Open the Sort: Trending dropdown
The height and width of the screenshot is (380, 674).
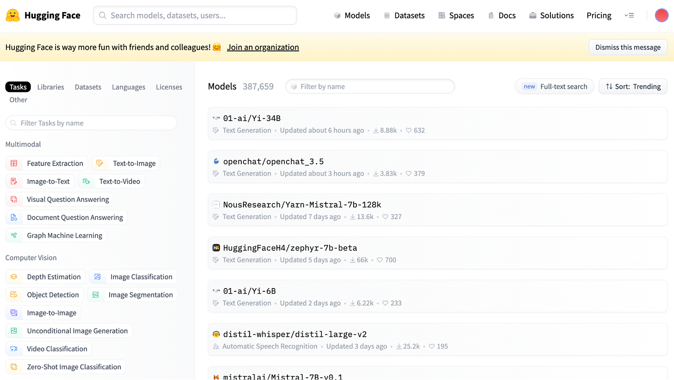coord(633,86)
